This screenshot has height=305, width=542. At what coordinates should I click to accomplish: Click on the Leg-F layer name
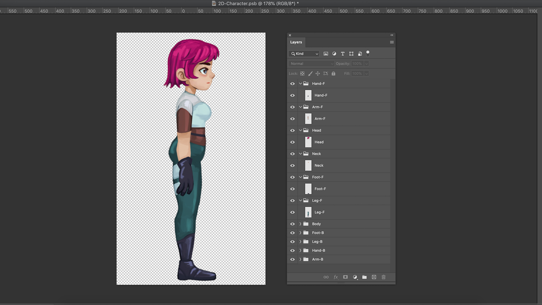(319, 212)
